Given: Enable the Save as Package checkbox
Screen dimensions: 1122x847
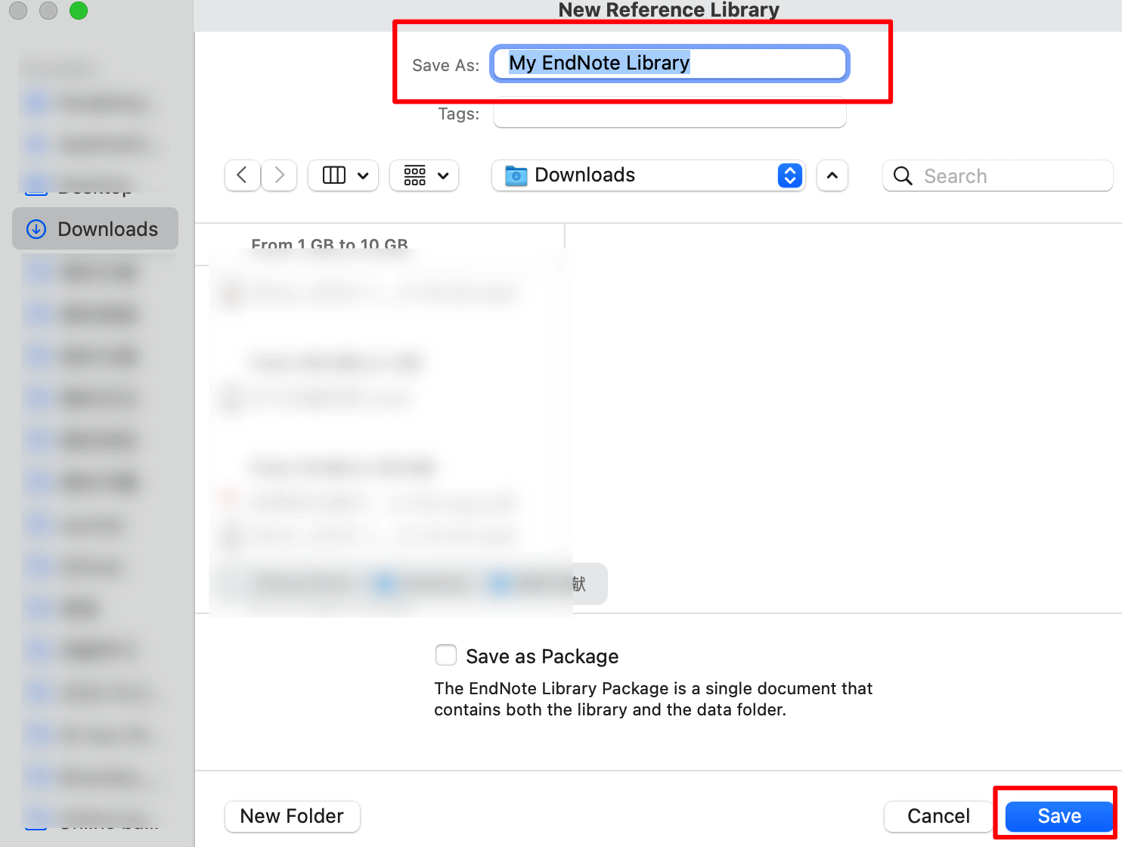Looking at the screenshot, I should [x=446, y=655].
